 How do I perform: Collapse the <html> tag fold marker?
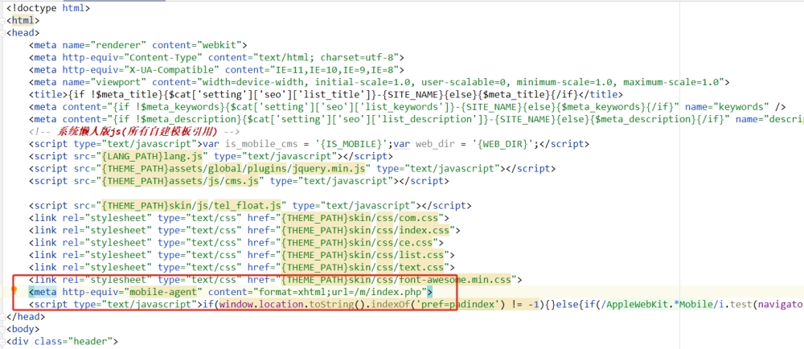[3, 20]
